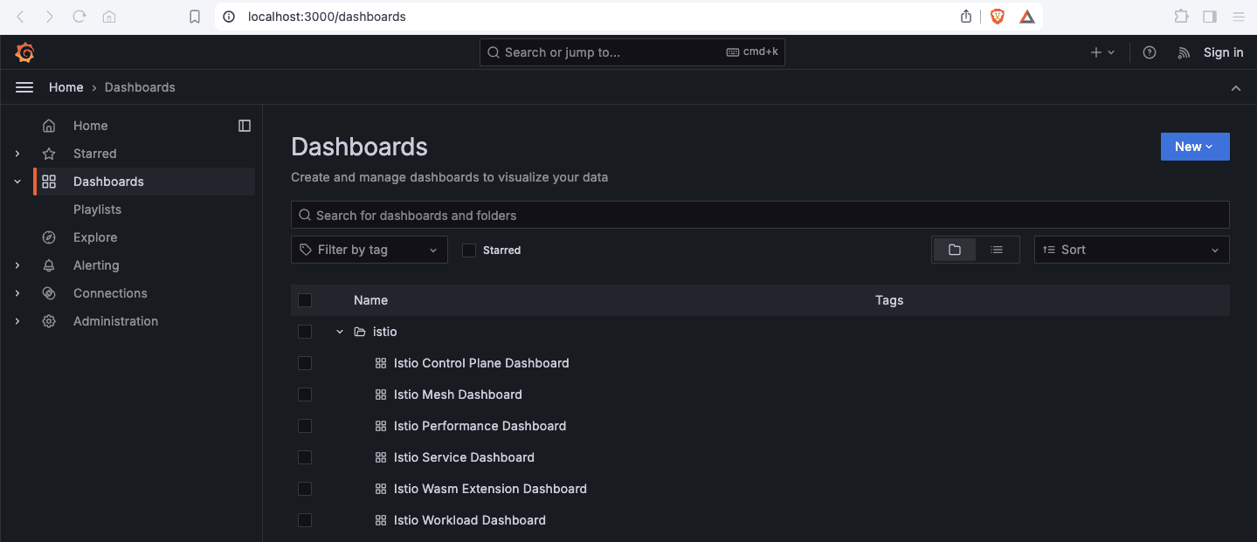Dock the sidebar menu icon
1257x542 pixels.
pyautogui.click(x=245, y=126)
